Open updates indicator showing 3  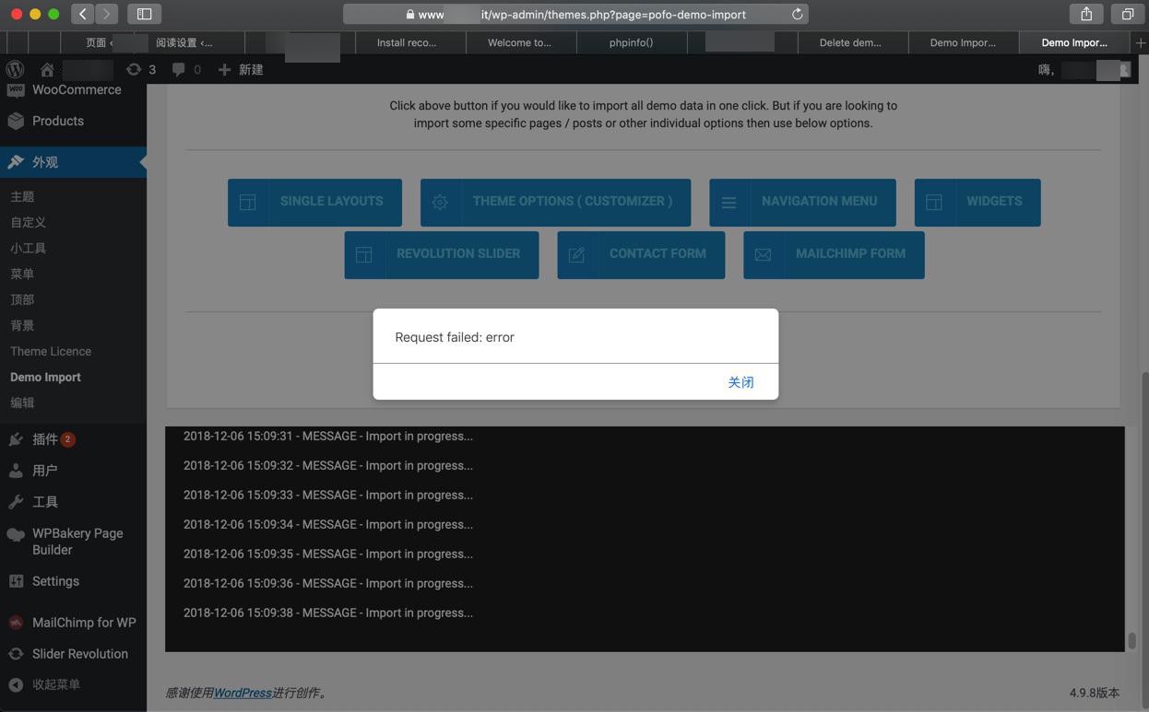click(141, 69)
